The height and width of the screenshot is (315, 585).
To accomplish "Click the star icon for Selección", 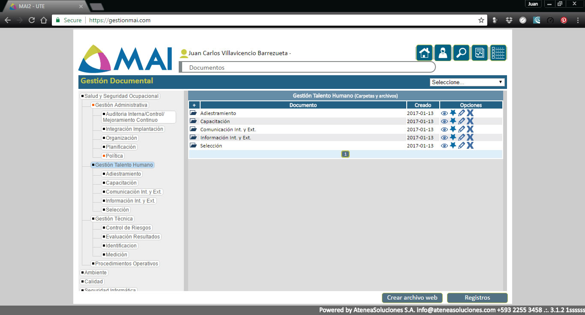I will pos(453,145).
